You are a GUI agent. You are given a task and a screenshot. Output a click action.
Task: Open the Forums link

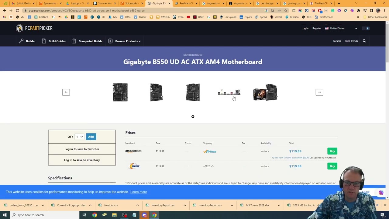[x=337, y=41]
